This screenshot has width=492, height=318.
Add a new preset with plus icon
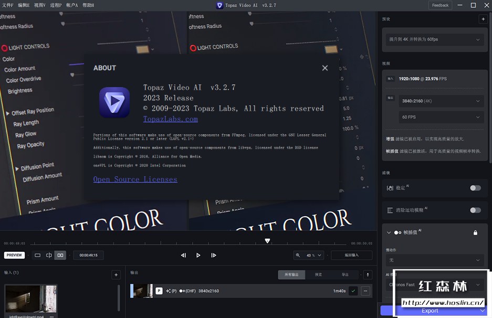pos(483,19)
